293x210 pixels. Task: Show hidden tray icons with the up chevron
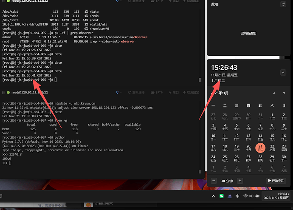[213, 196]
